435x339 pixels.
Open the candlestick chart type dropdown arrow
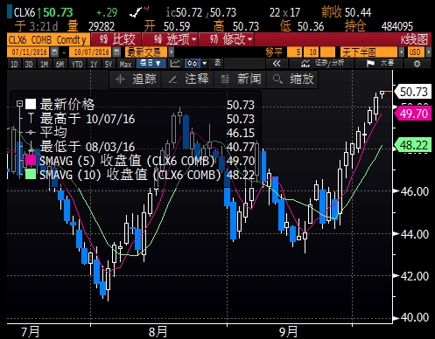205,63
